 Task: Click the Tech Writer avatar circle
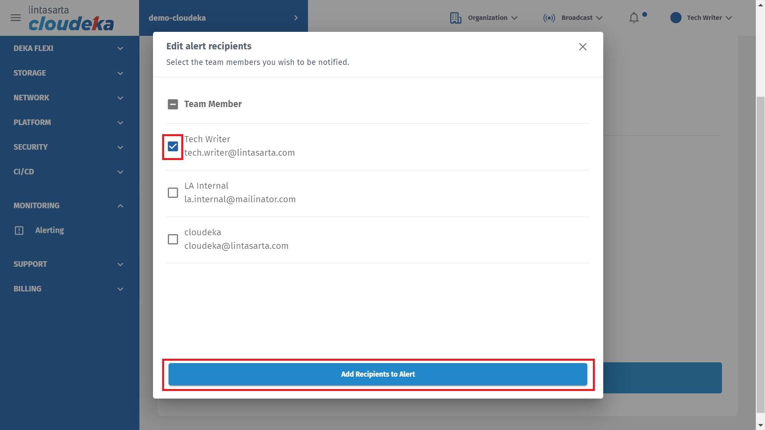[x=676, y=18]
